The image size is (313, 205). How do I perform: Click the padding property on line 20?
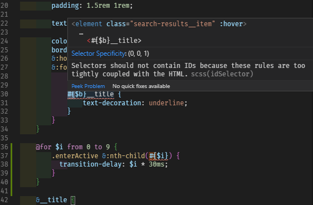click(65, 6)
